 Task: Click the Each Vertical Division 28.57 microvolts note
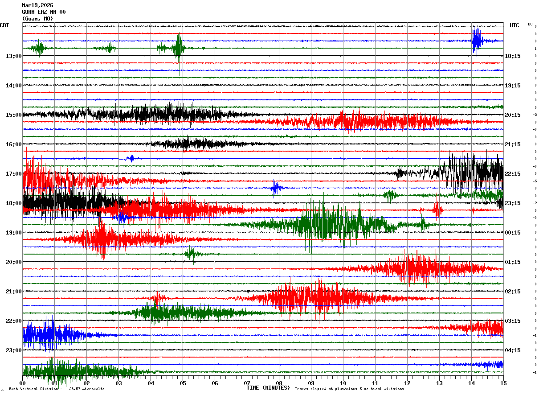tap(57, 389)
